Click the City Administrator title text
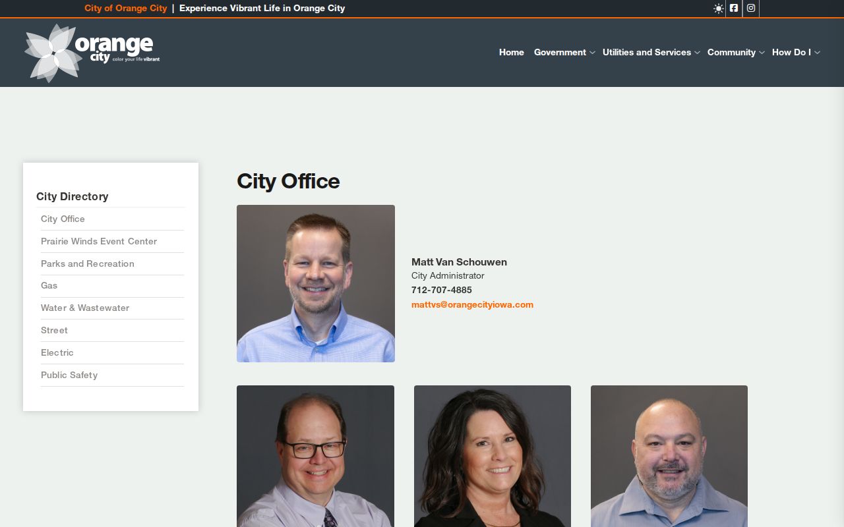Viewport: 844px width, 527px height. [448, 275]
